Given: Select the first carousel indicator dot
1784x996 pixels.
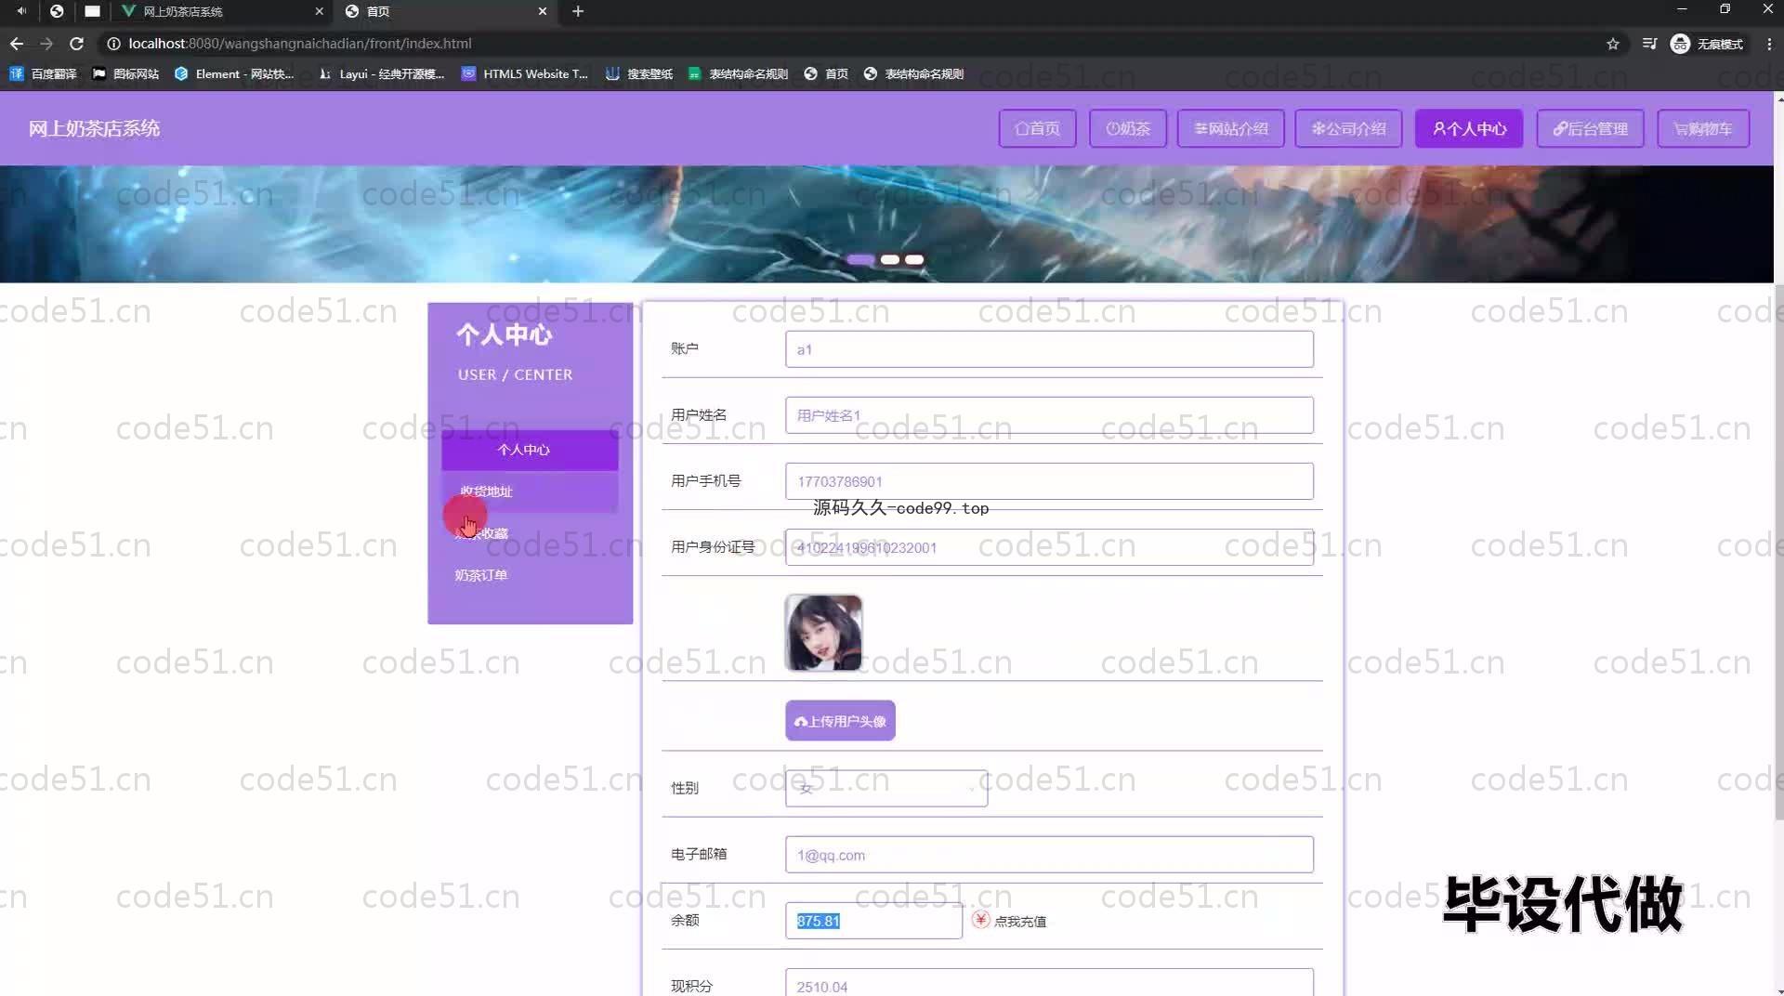Looking at the screenshot, I should [860, 260].
